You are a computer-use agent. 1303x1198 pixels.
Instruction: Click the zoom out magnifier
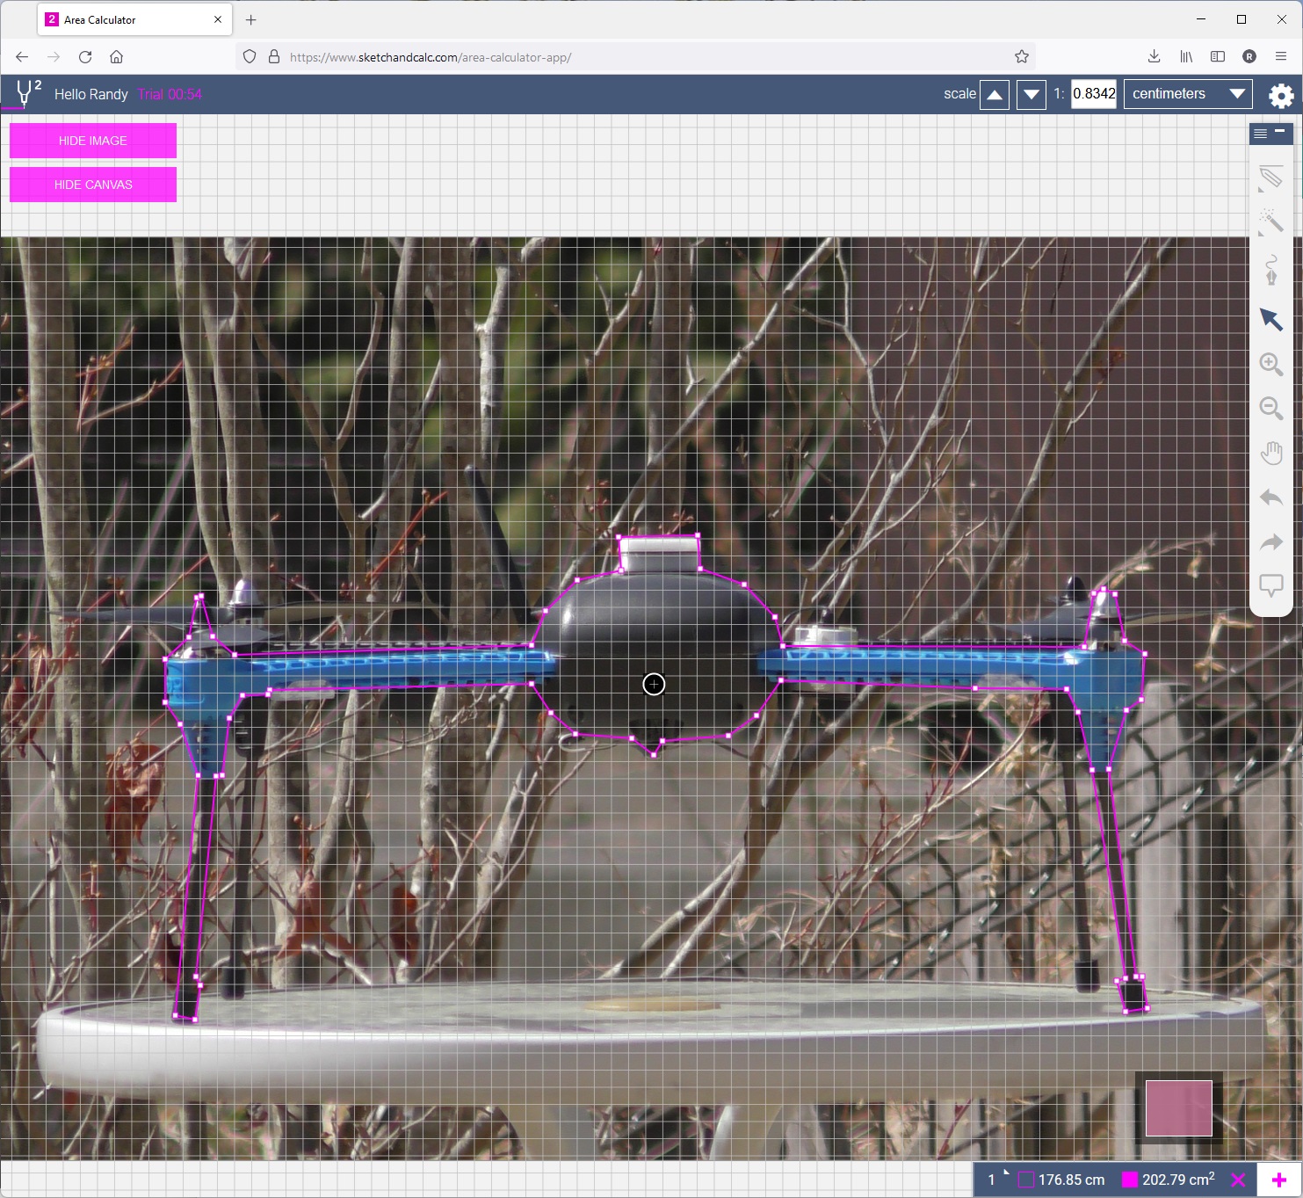[x=1270, y=409]
